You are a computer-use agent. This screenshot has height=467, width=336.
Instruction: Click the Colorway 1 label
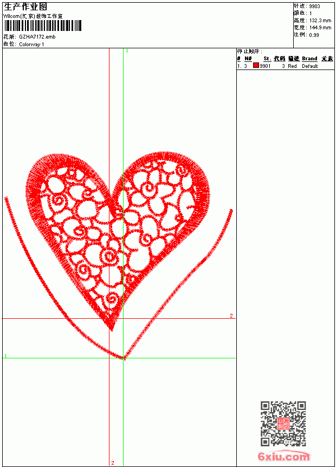[31, 45]
